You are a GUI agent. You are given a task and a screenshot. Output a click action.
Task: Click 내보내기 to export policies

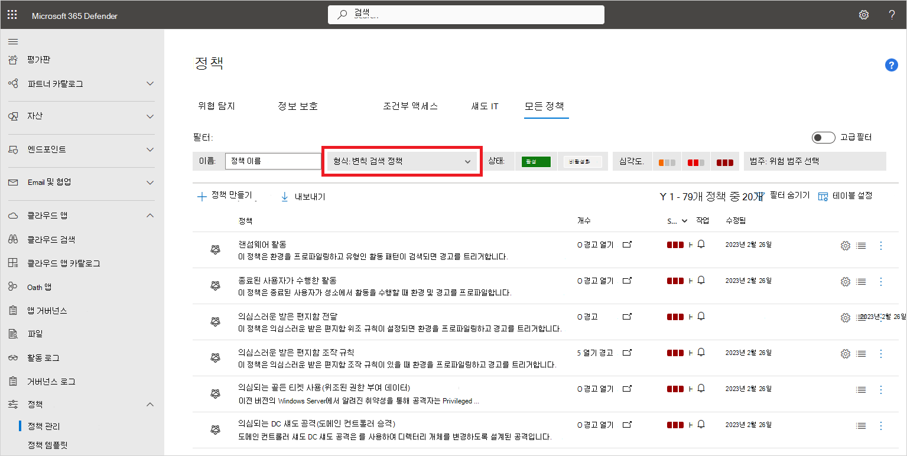(x=303, y=197)
